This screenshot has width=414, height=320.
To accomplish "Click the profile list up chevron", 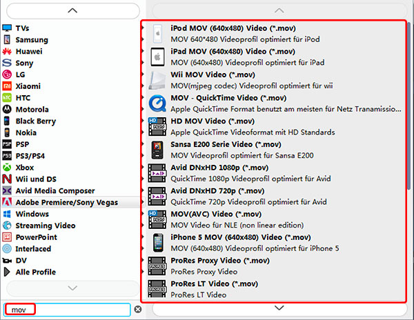I will click(x=279, y=10).
